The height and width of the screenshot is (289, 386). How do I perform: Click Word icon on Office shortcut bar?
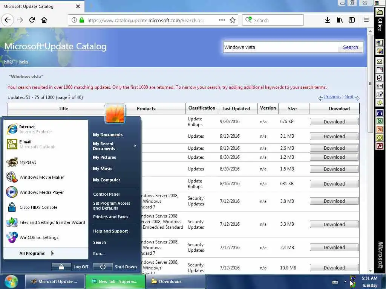(380, 113)
